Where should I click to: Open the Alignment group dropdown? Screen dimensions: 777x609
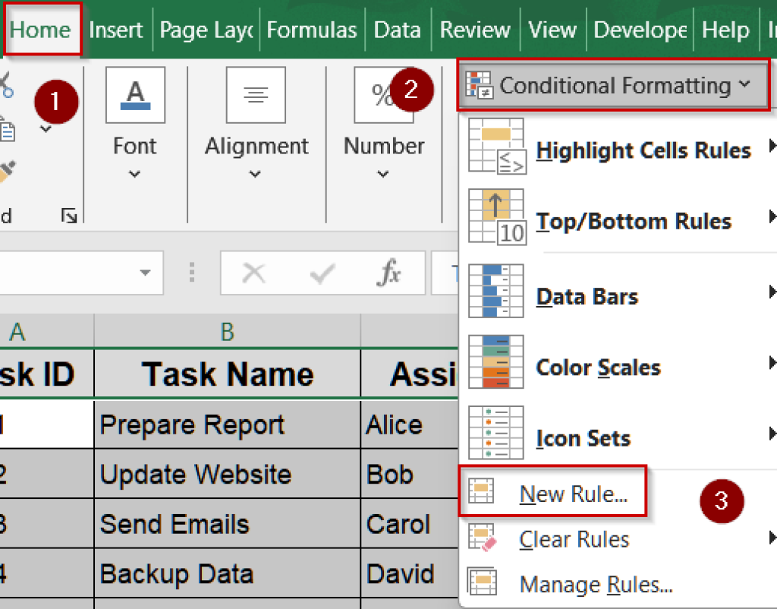point(256,173)
